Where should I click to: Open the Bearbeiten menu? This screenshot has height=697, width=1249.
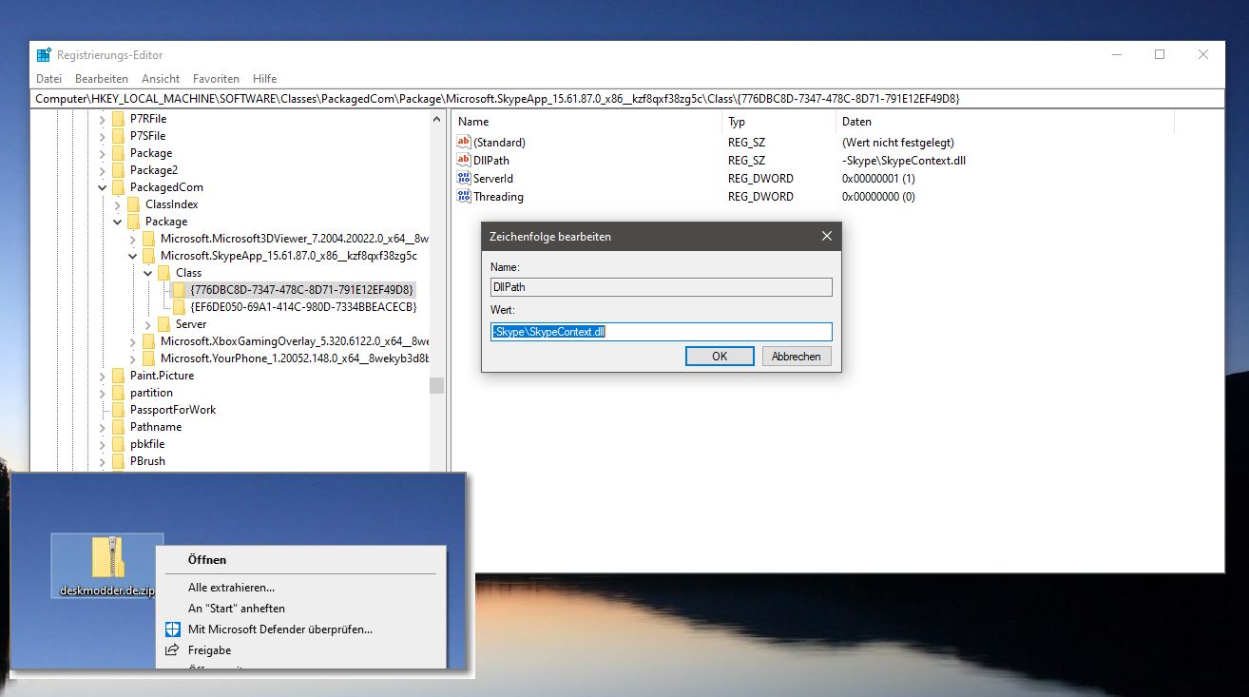coord(102,79)
